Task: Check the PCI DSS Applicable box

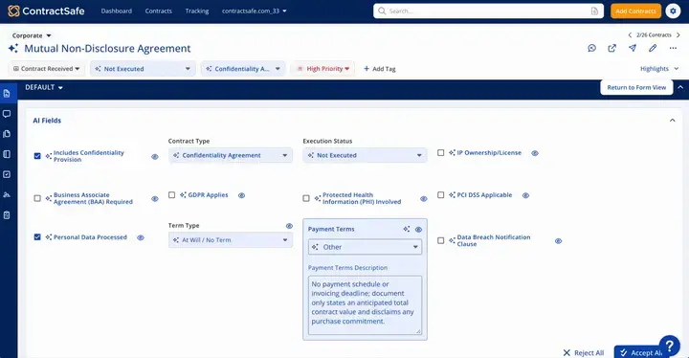Action: pyautogui.click(x=441, y=195)
